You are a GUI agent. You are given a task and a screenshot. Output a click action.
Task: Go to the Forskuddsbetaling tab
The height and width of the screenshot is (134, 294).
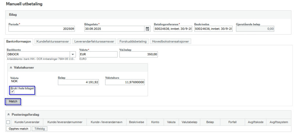pyautogui.click(x=133, y=41)
